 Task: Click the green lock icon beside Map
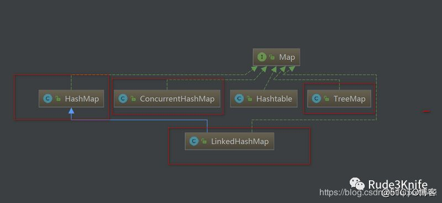272,58
